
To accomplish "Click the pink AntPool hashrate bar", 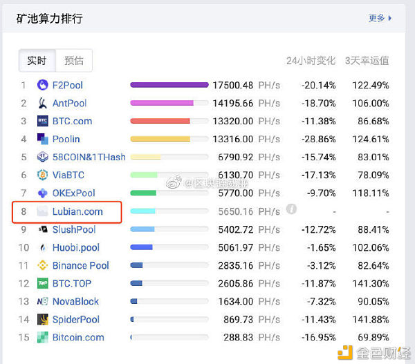I will click(162, 103).
